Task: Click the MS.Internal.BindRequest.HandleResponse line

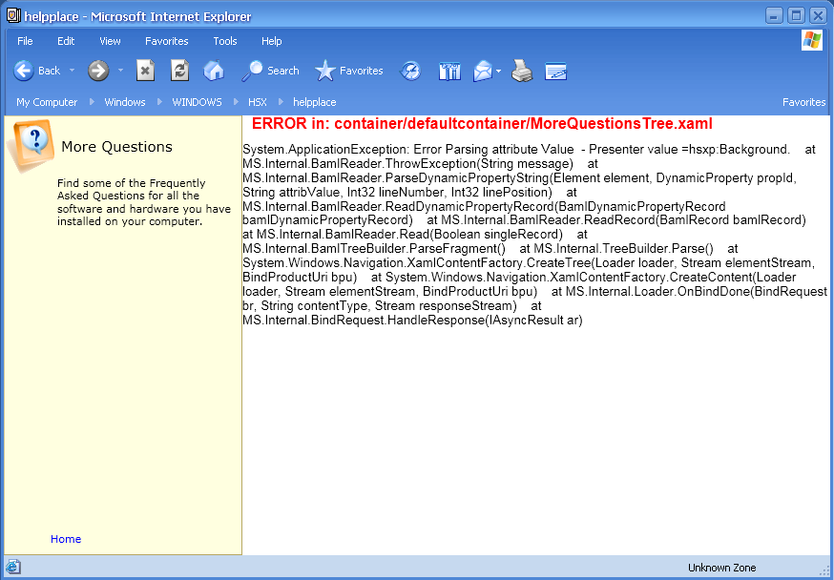Action: tap(413, 320)
